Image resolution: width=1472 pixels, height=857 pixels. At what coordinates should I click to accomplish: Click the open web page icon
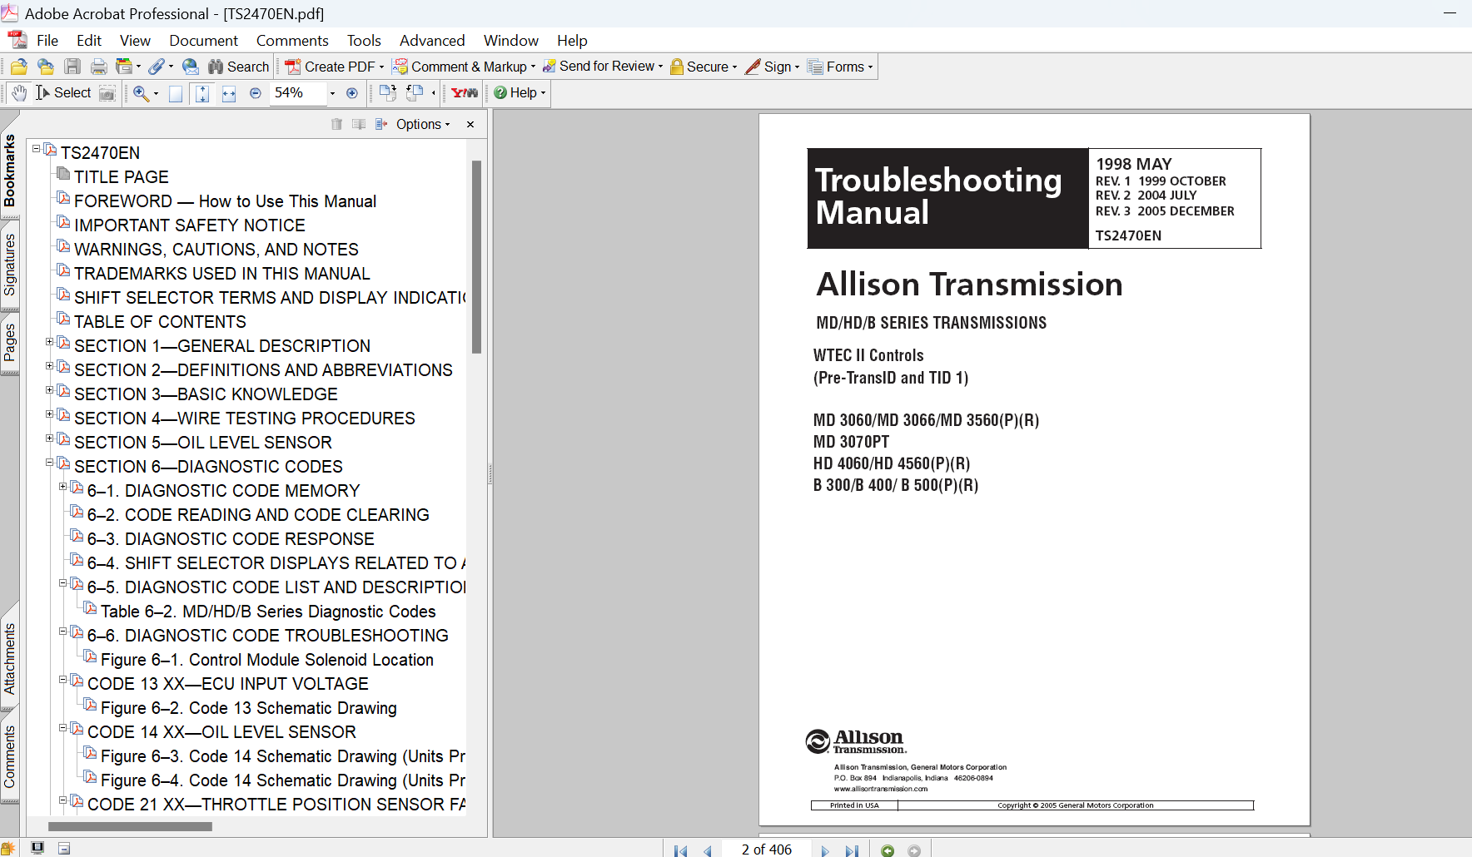[x=46, y=67]
